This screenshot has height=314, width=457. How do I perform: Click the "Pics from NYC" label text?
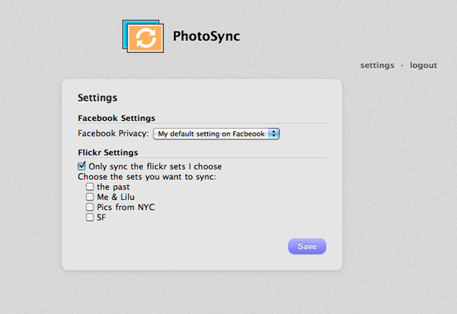click(125, 208)
